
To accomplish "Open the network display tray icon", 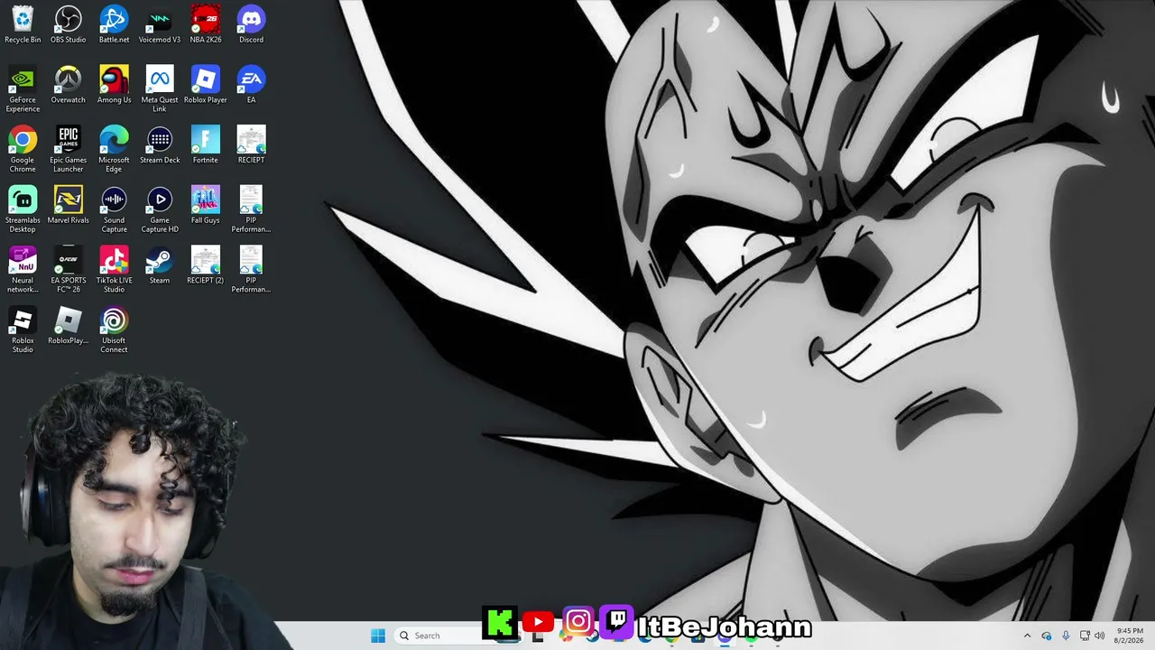I will click(x=1085, y=636).
